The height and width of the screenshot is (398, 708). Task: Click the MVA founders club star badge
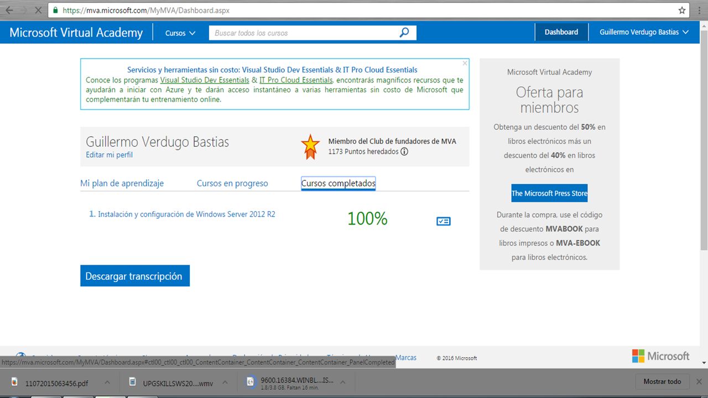(x=310, y=146)
